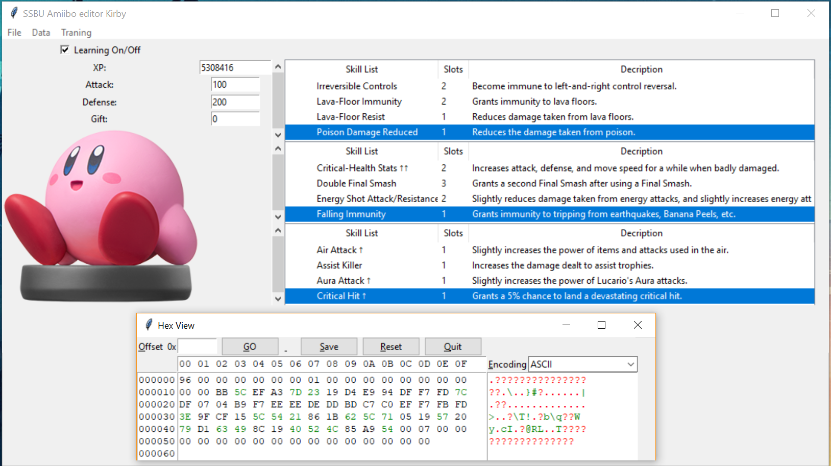
Task: Select the Aura Attack skill
Action: [550, 281]
